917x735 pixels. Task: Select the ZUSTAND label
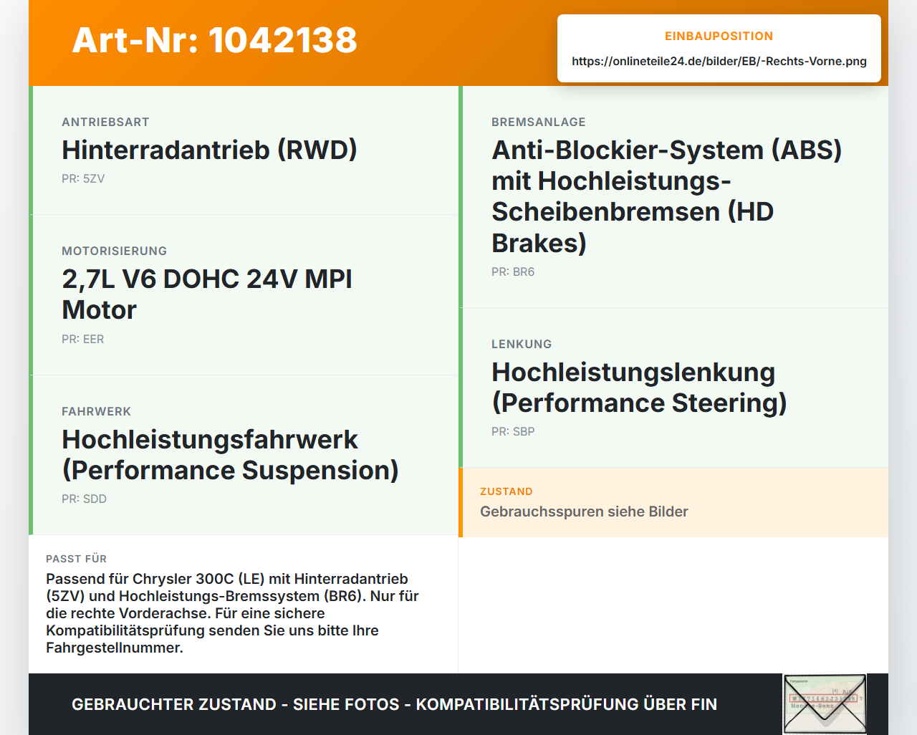(x=506, y=491)
